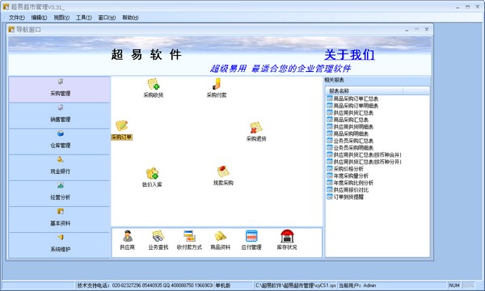Select report 商品采购汇总表
485x291 pixels.
tap(348, 120)
